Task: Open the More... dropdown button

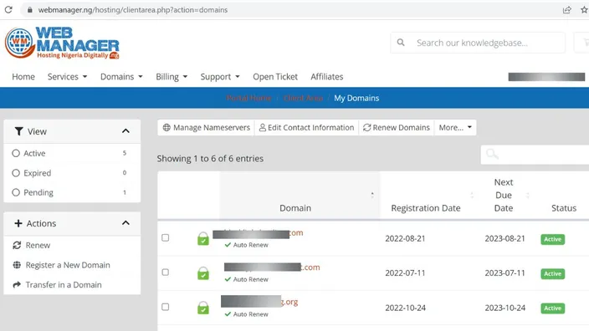Action: (455, 128)
